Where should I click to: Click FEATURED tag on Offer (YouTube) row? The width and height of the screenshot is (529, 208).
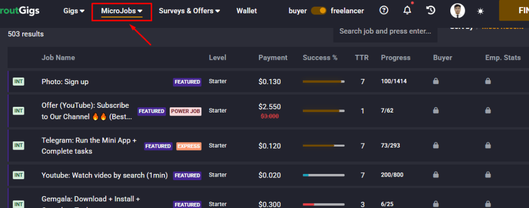152,111
